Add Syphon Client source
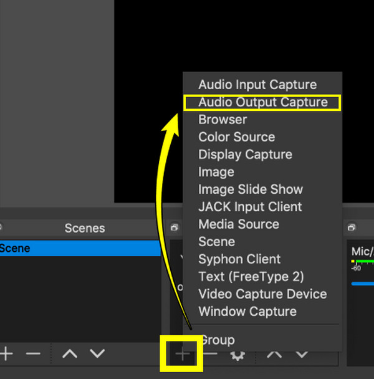 click(x=262, y=259)
